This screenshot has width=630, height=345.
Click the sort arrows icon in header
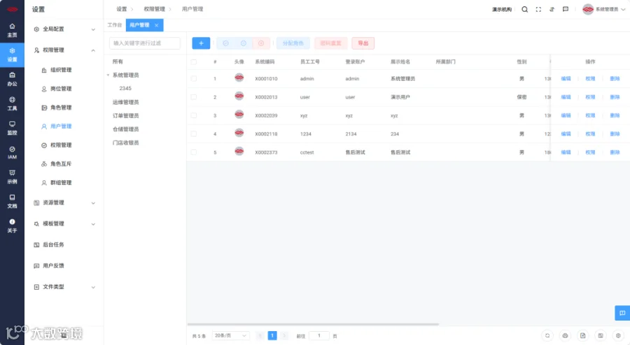(552, 9)
